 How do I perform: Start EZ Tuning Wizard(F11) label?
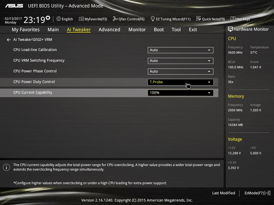point(173,19)
